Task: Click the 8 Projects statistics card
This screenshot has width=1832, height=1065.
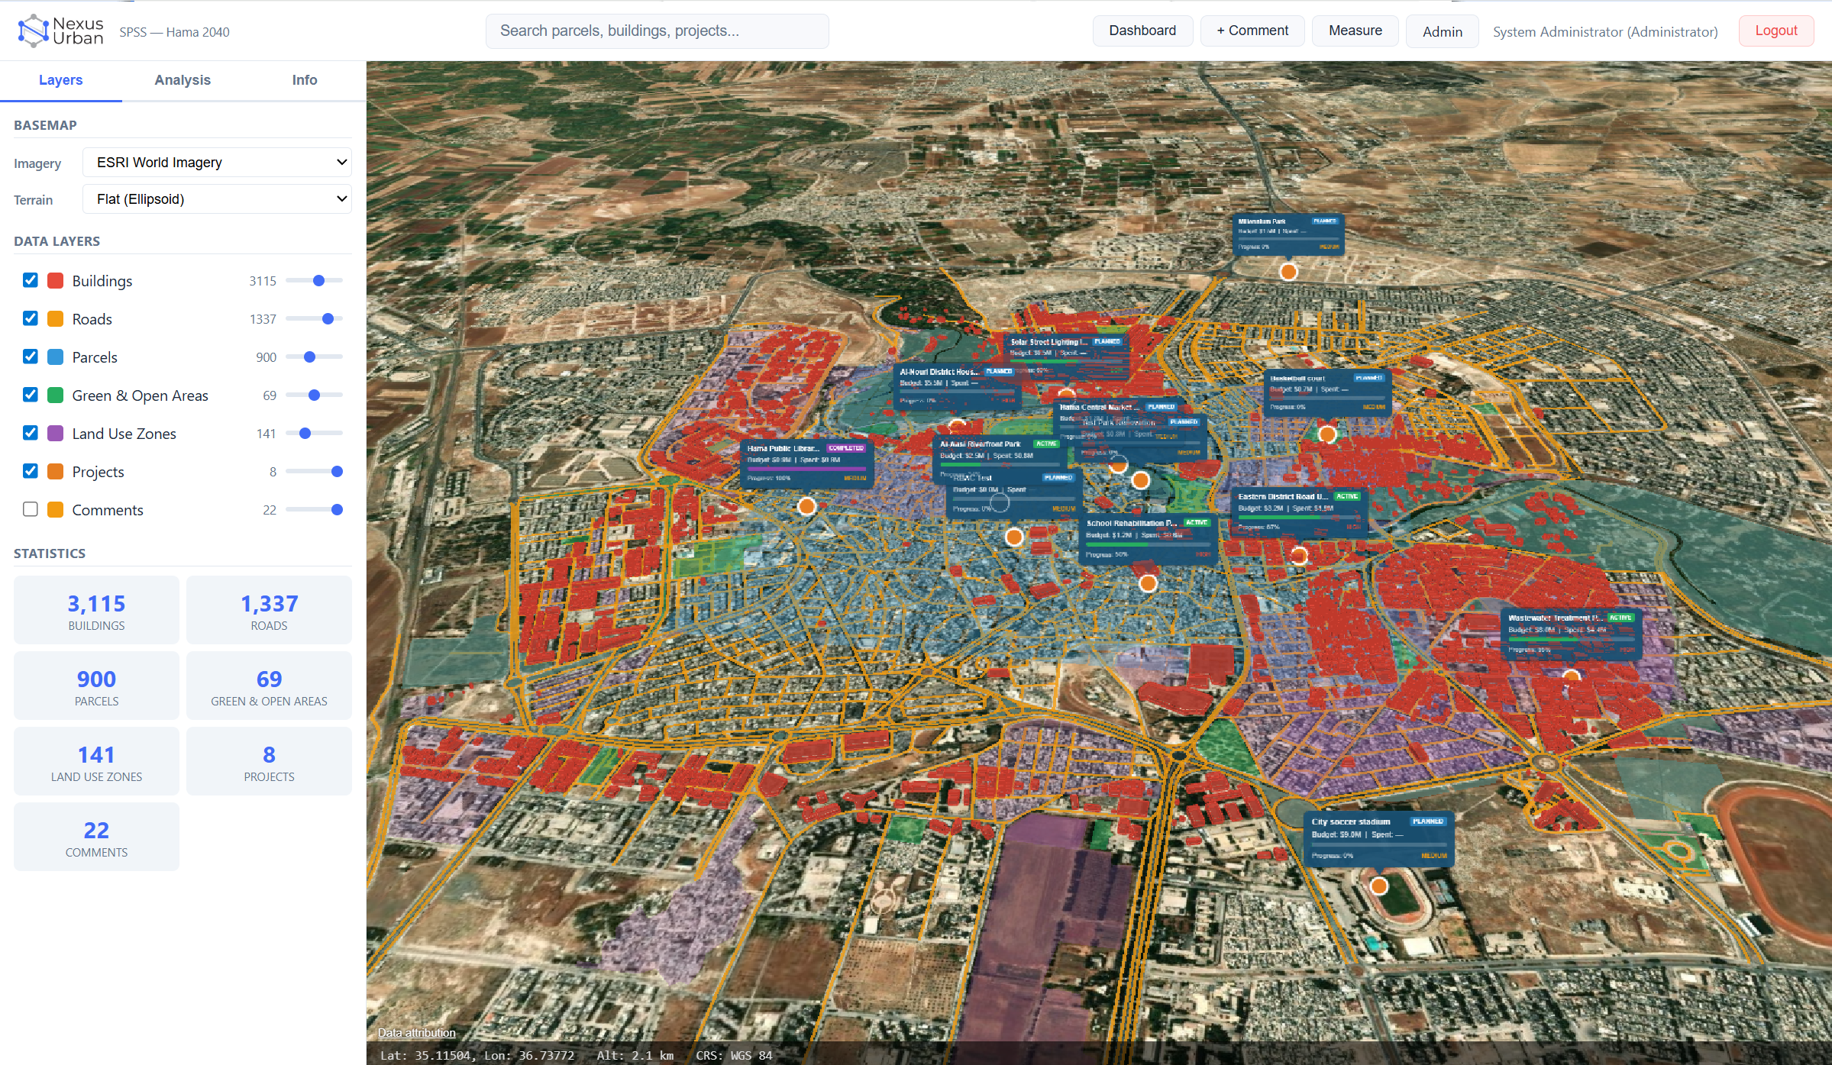Action: [x=269, y=761]
